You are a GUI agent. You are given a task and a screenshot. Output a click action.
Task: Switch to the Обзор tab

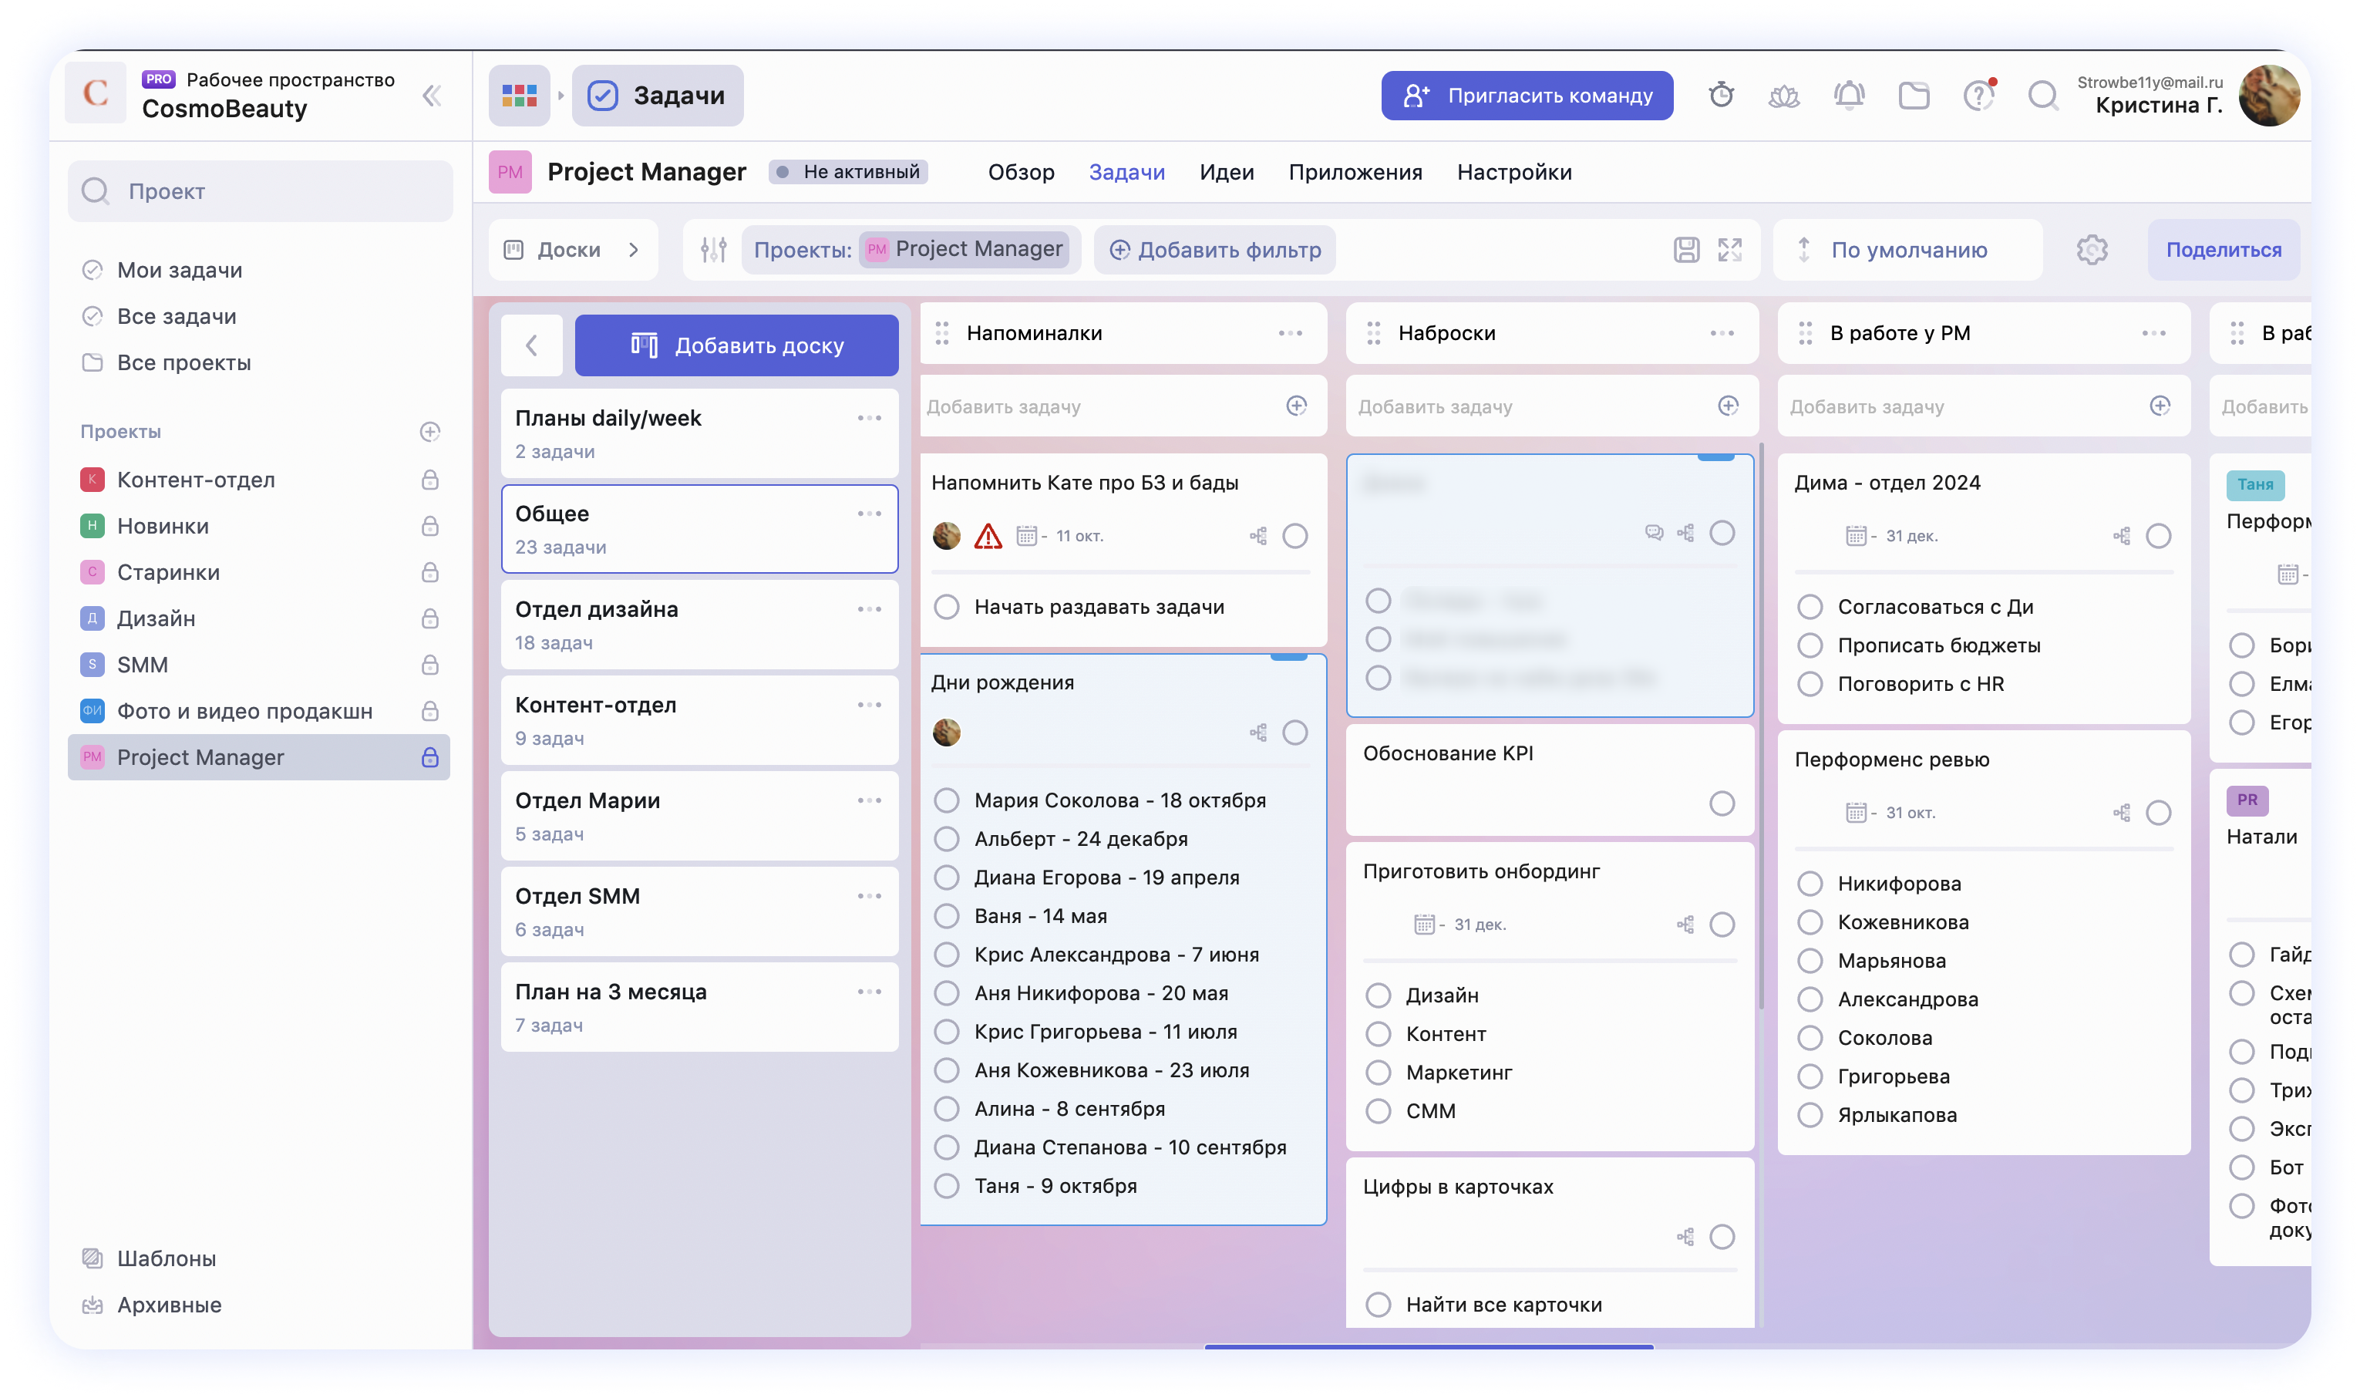[1021, 173]
